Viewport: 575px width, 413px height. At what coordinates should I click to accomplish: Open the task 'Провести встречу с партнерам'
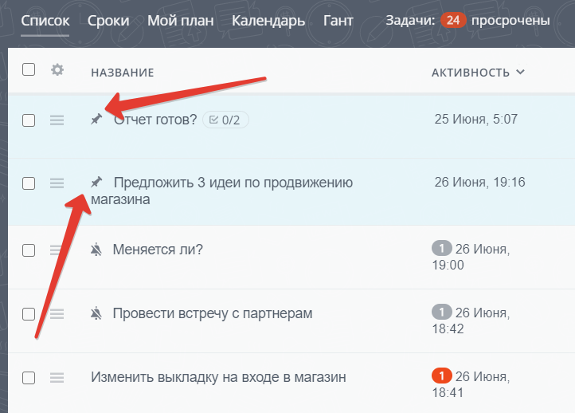(213, 313)
